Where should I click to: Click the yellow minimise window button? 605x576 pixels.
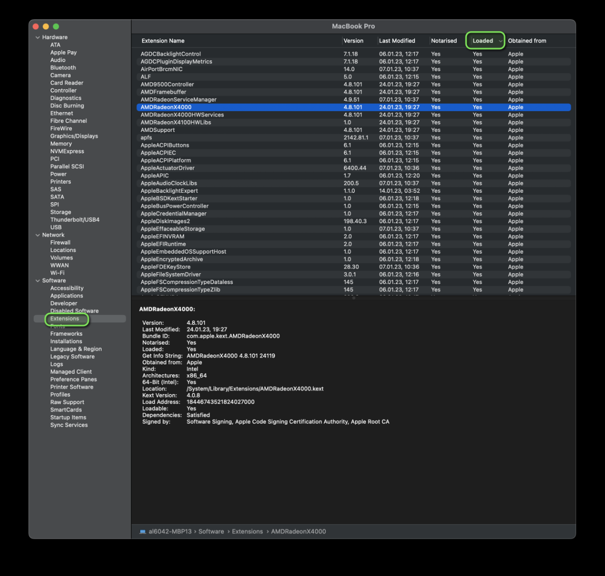pos(46,26)
